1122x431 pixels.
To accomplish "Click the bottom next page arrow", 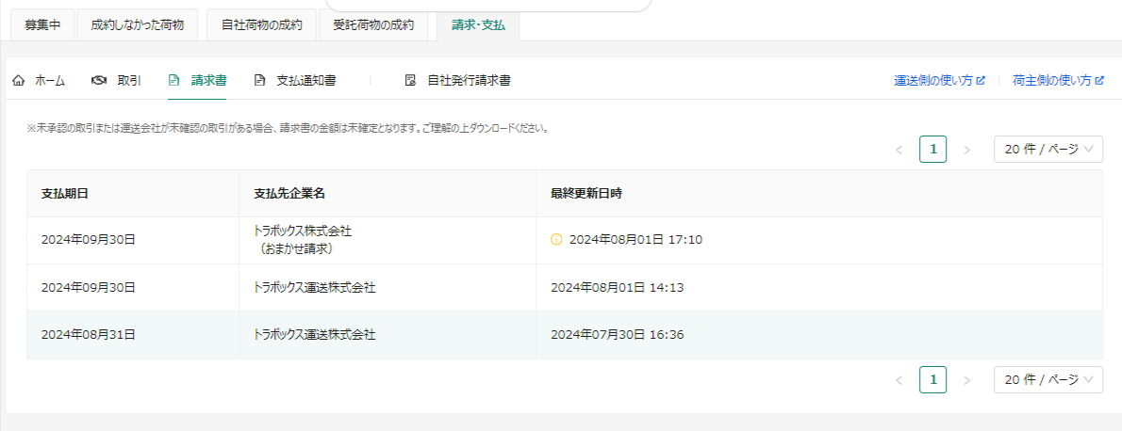I will tap(966, 379).
